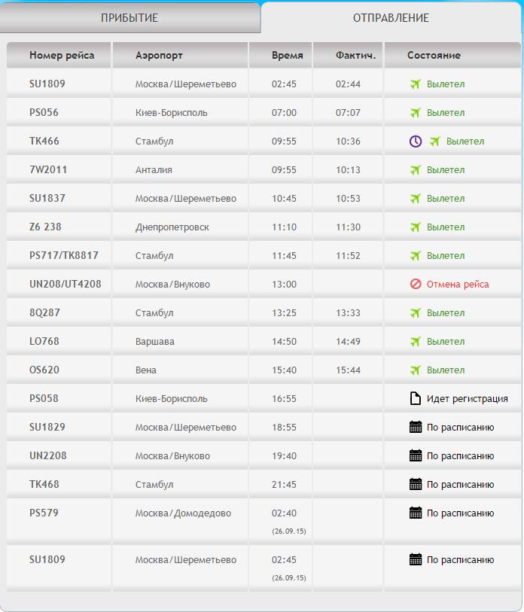Click the Идет регистрация status text
Viewport: 524px width, 612px height.
[467, 399]
